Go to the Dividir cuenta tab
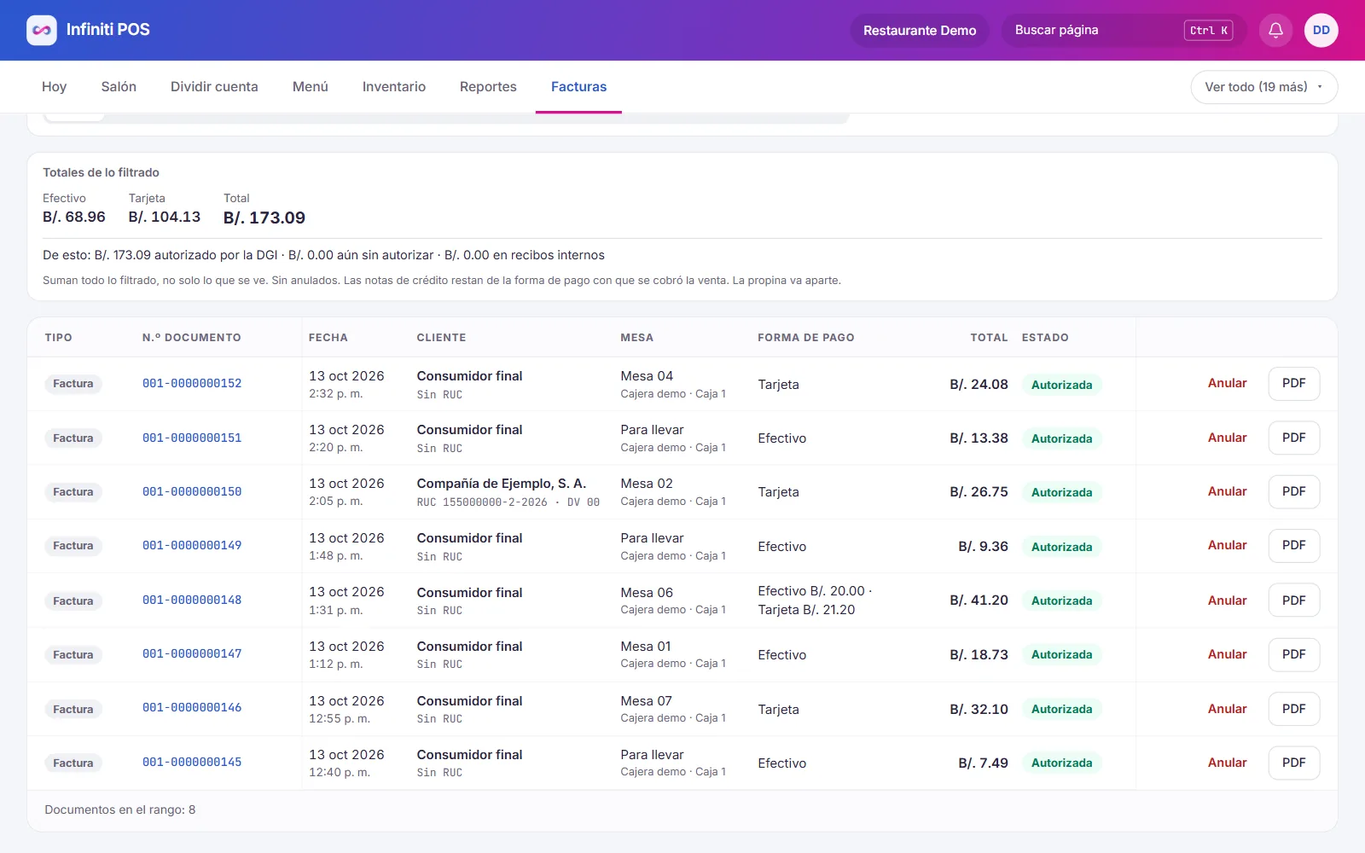The height and width of the screenshot is (853, 1365). (214, 87)
